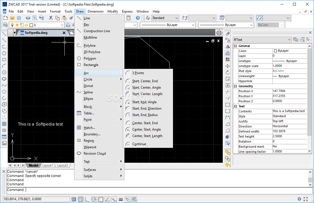The height and width of the screenshot is (203, 314).
Task: Click the layer 0 color swatch
Action: click(x=31, y=25)
